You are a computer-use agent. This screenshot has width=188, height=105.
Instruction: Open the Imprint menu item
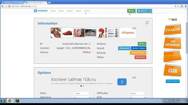pyautogui.click(x=87, y=11)
